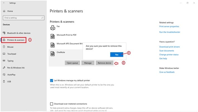Click the USB icon
The width and height of the screenshot is (198, 112).
click(4, 82)
